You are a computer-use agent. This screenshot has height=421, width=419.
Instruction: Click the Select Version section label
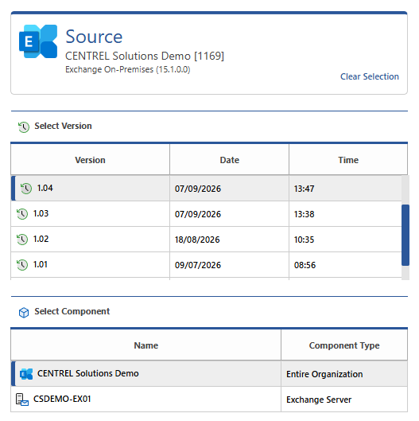63,126
